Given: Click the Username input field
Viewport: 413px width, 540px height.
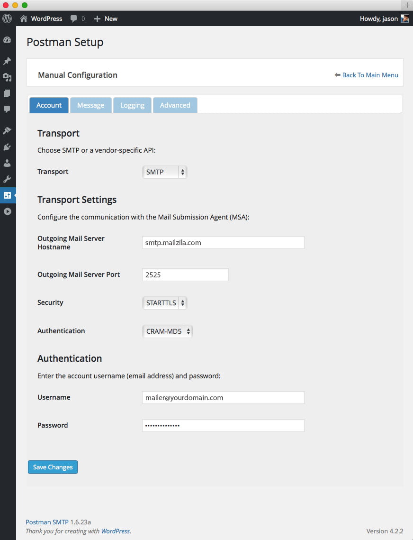Looking at the screenshot, I should pos(223,397).
